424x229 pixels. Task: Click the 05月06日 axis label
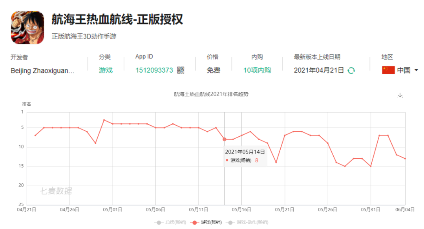coord(155,210)
